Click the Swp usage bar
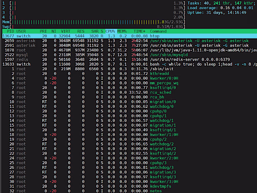This screenshot has width=257, height=193. tap(94, 26)
